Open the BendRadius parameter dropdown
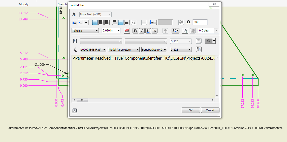The image size is (287, 142). tap(154, 50)
